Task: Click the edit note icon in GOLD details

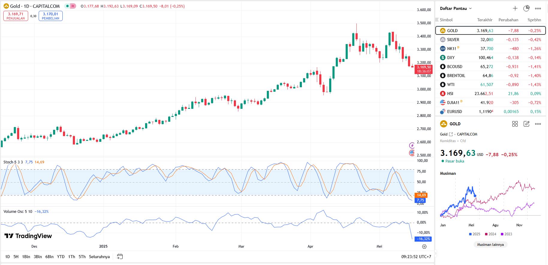Action: 526,124
